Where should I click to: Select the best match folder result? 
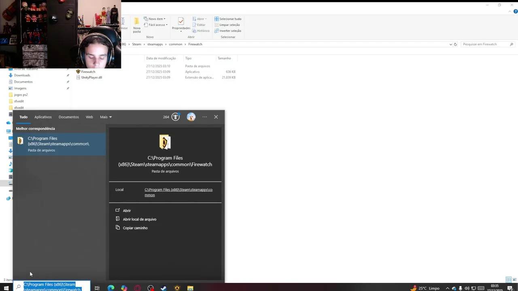(x=59, y=144)
